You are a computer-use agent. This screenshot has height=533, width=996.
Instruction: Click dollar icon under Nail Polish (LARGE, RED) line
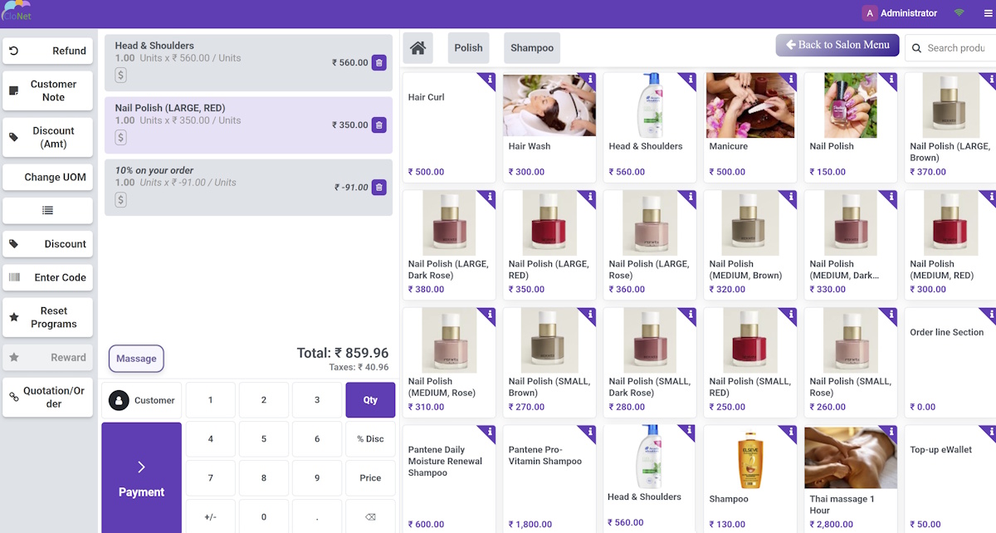click(120, 138)
